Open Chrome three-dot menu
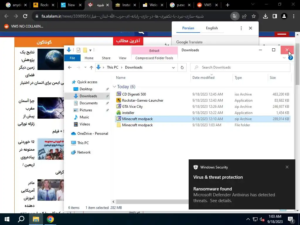This screenshot has height=225, width=300. 294,16
